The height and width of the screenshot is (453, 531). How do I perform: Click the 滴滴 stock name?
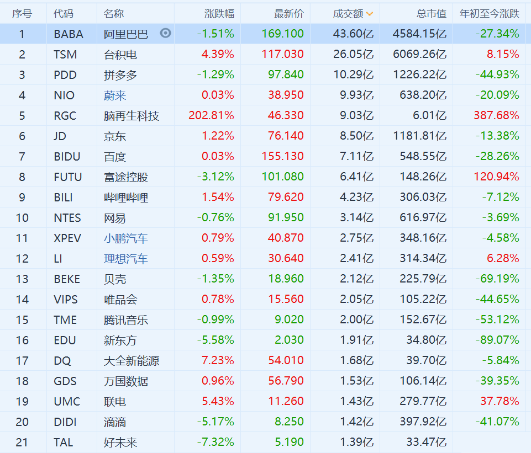pos(115,422)
